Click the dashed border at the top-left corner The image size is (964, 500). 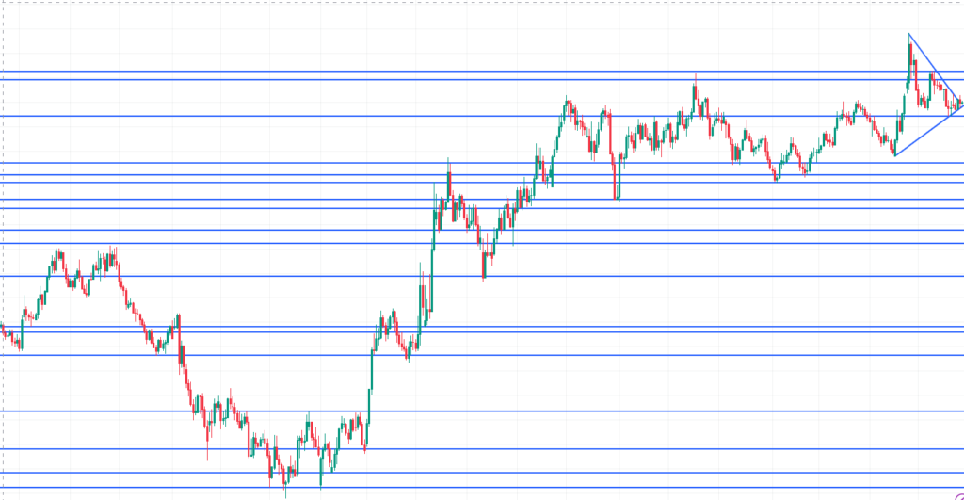[4, 4]
